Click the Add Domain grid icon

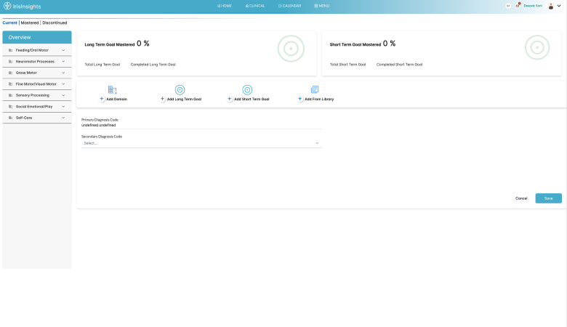tap(112, 90)
